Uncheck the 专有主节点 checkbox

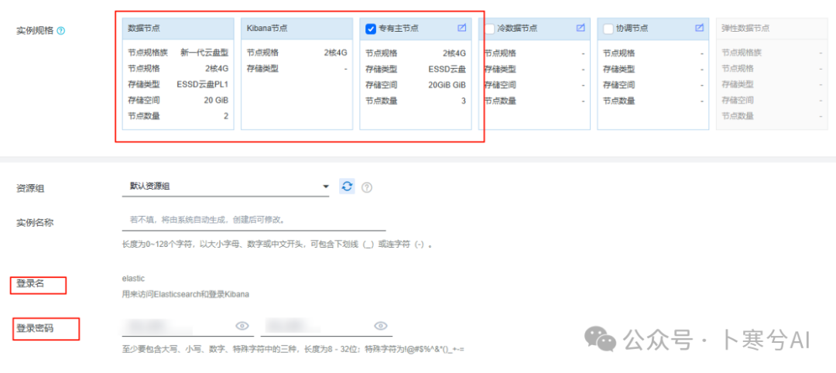click(371, 29)
